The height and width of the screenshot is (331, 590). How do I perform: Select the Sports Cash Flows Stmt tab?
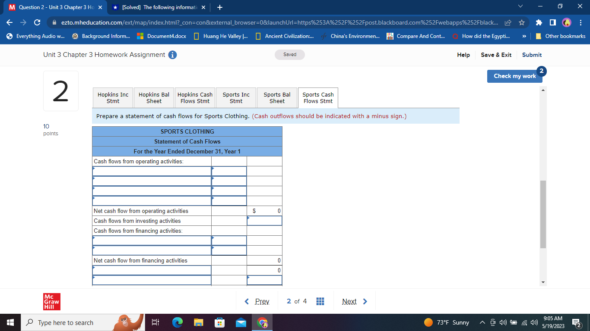click(x=318, y=98)
